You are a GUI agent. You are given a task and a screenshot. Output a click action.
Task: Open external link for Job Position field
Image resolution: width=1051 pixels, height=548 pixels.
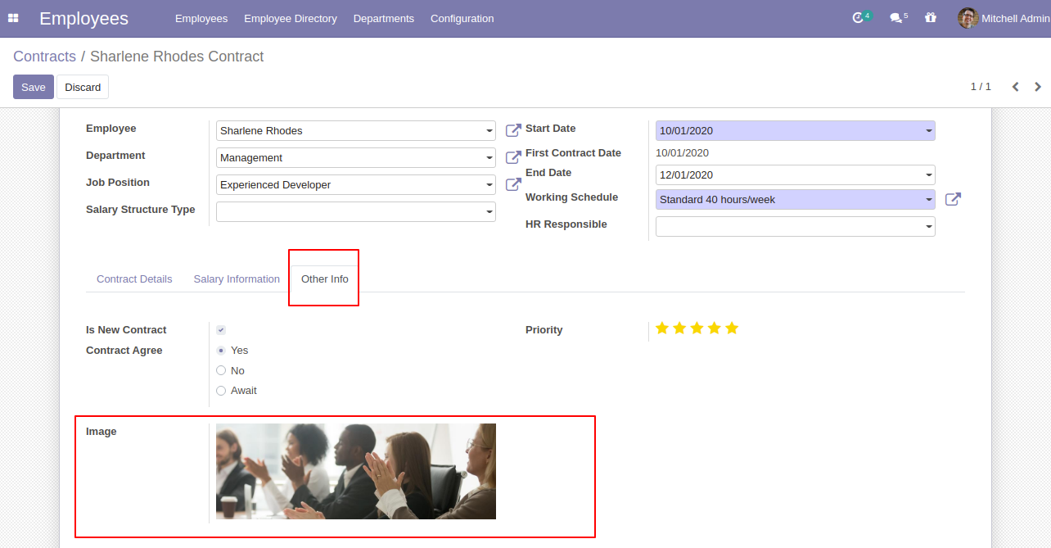click(513, 184)
